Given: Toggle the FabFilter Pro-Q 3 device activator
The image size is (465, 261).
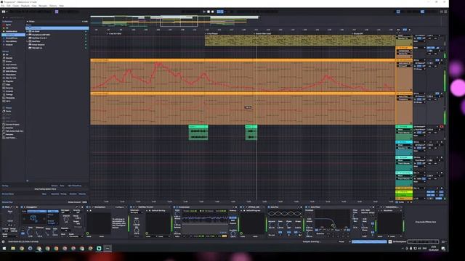Looking at the screenshot, I should point(131,207).
